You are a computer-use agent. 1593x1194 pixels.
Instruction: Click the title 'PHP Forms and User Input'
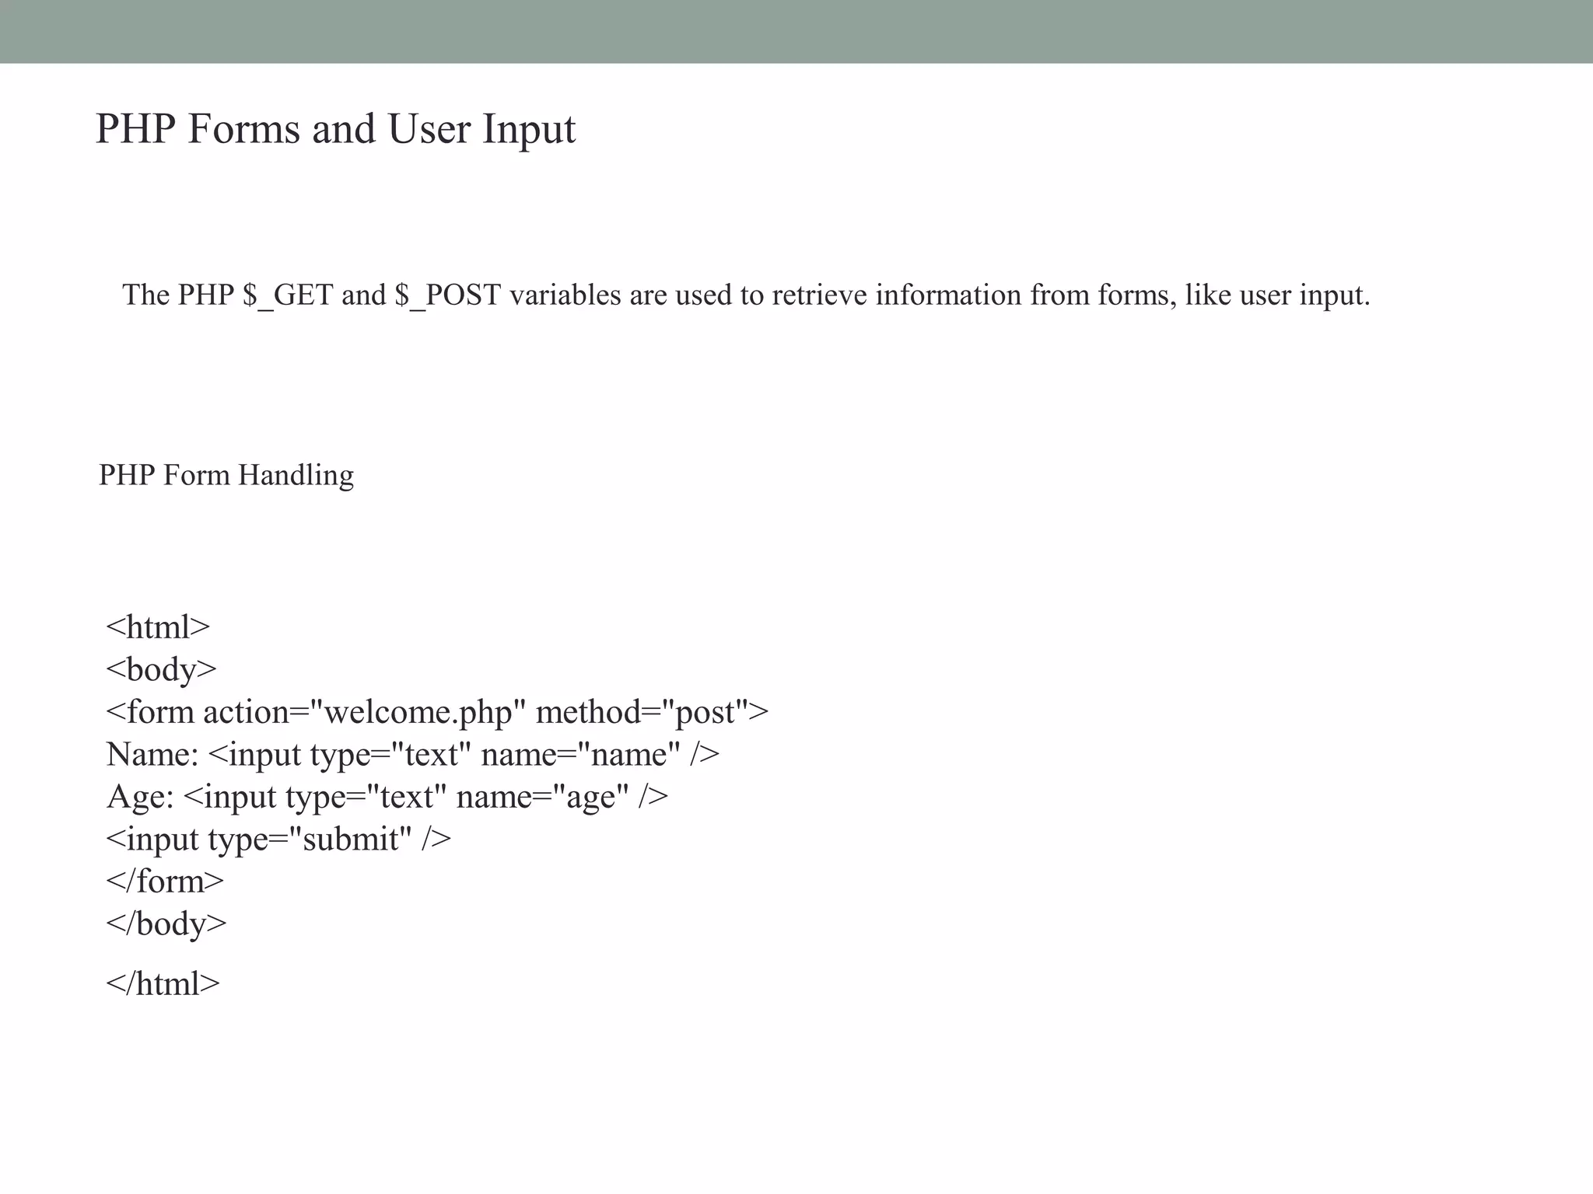click(335, 129)
